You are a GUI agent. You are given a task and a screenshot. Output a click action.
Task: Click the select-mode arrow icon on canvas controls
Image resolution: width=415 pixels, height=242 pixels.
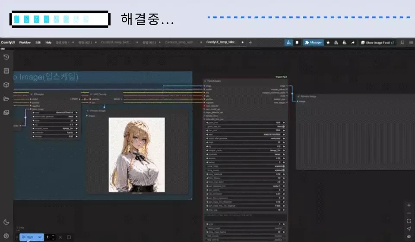tap(409, 229)
